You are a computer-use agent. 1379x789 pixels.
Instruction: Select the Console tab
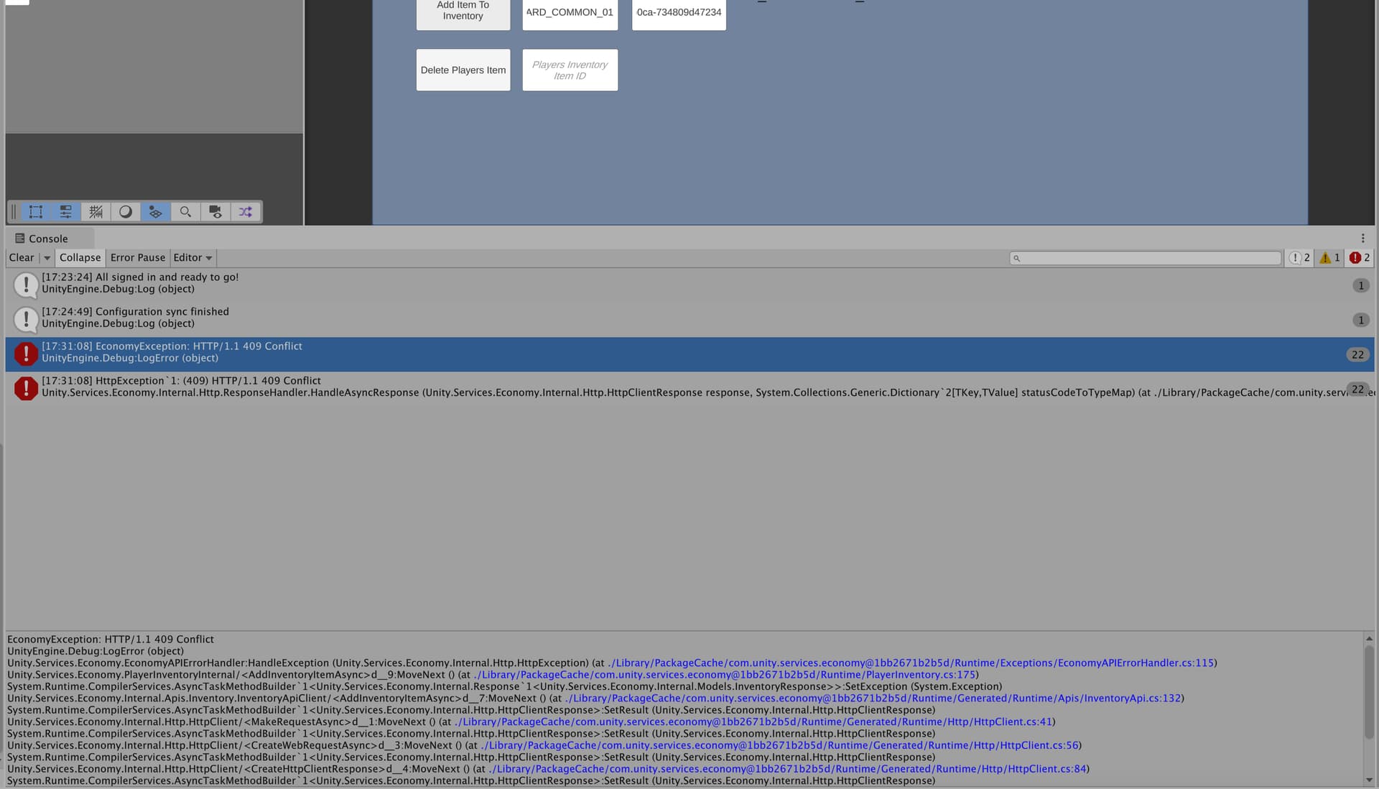pyautogui.click(x=47, y=238)
